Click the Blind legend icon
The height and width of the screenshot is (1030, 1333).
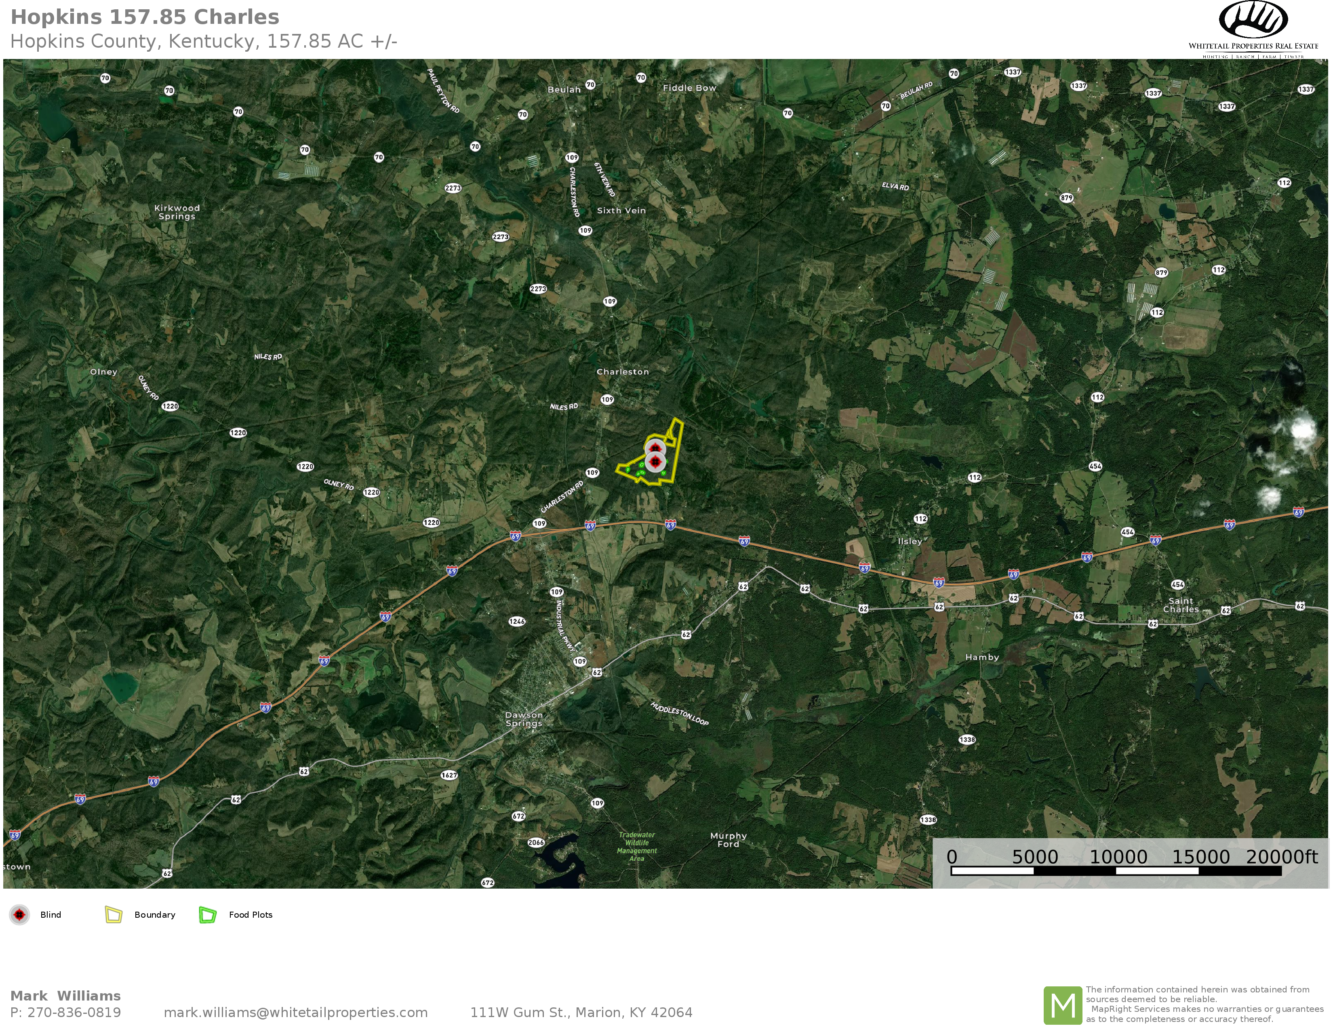click(x=19, y=914)
